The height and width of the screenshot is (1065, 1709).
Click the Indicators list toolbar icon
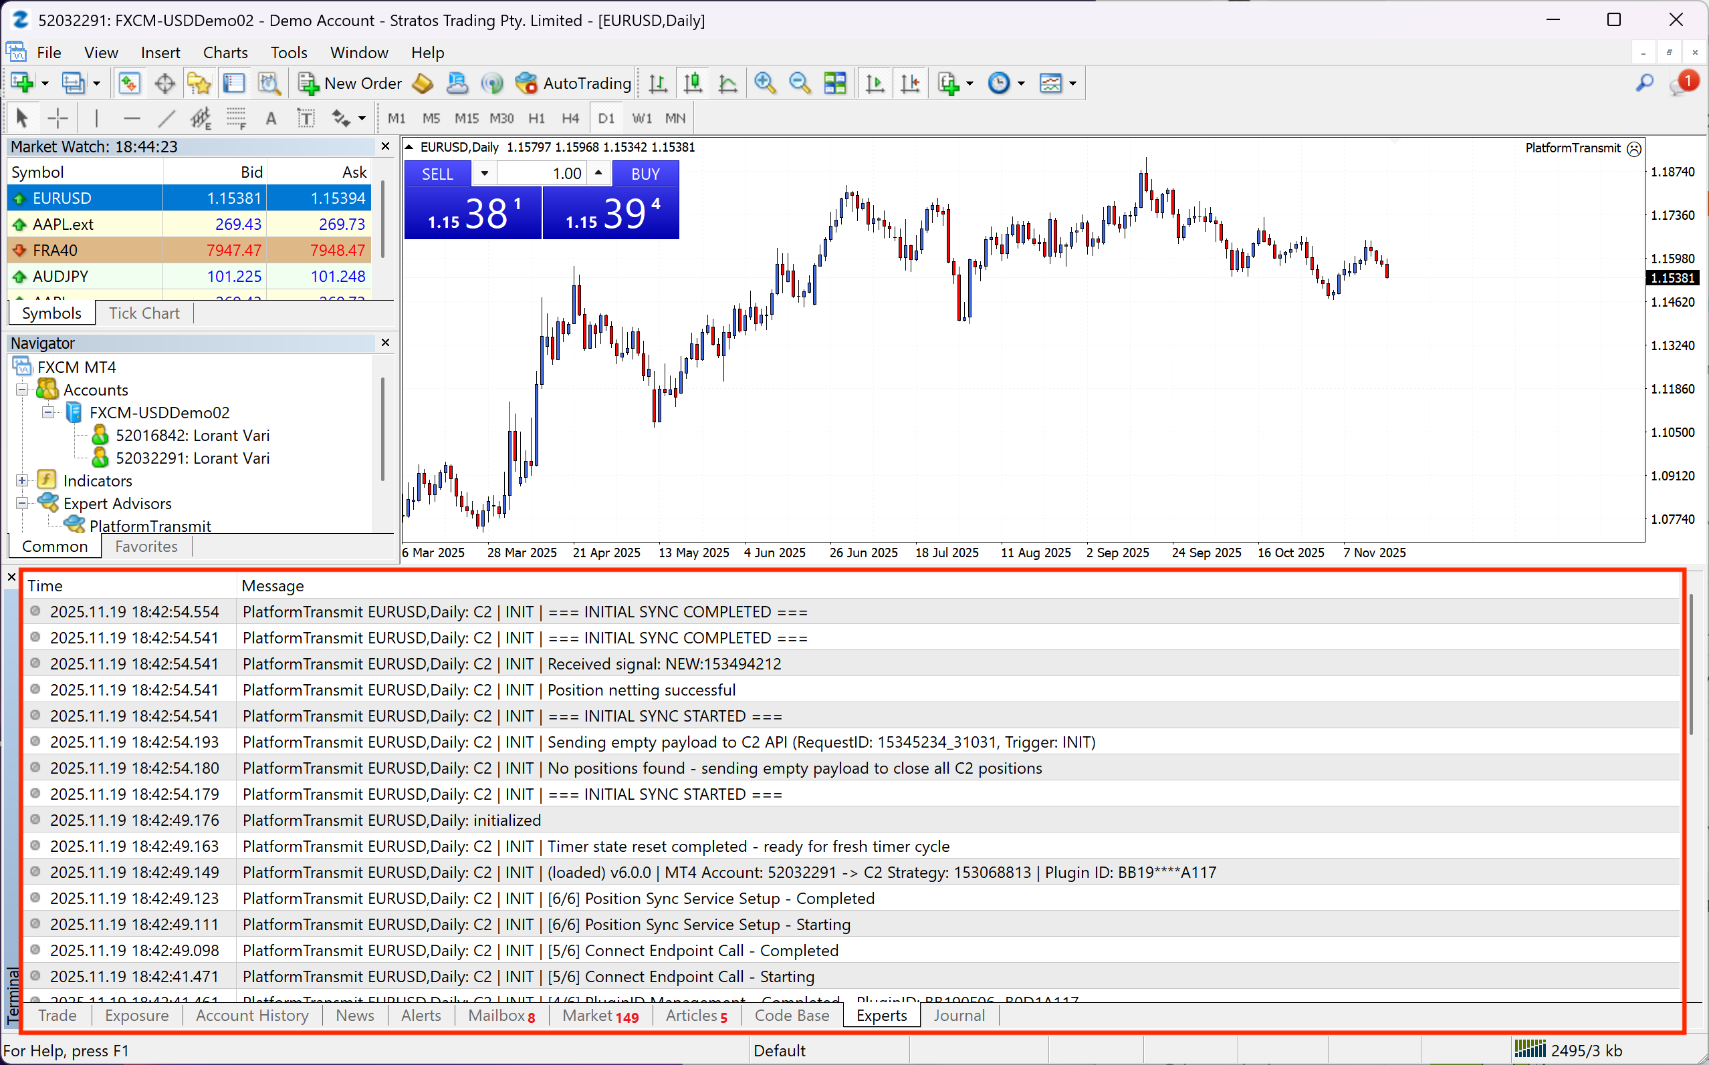(x=949, y=83)
